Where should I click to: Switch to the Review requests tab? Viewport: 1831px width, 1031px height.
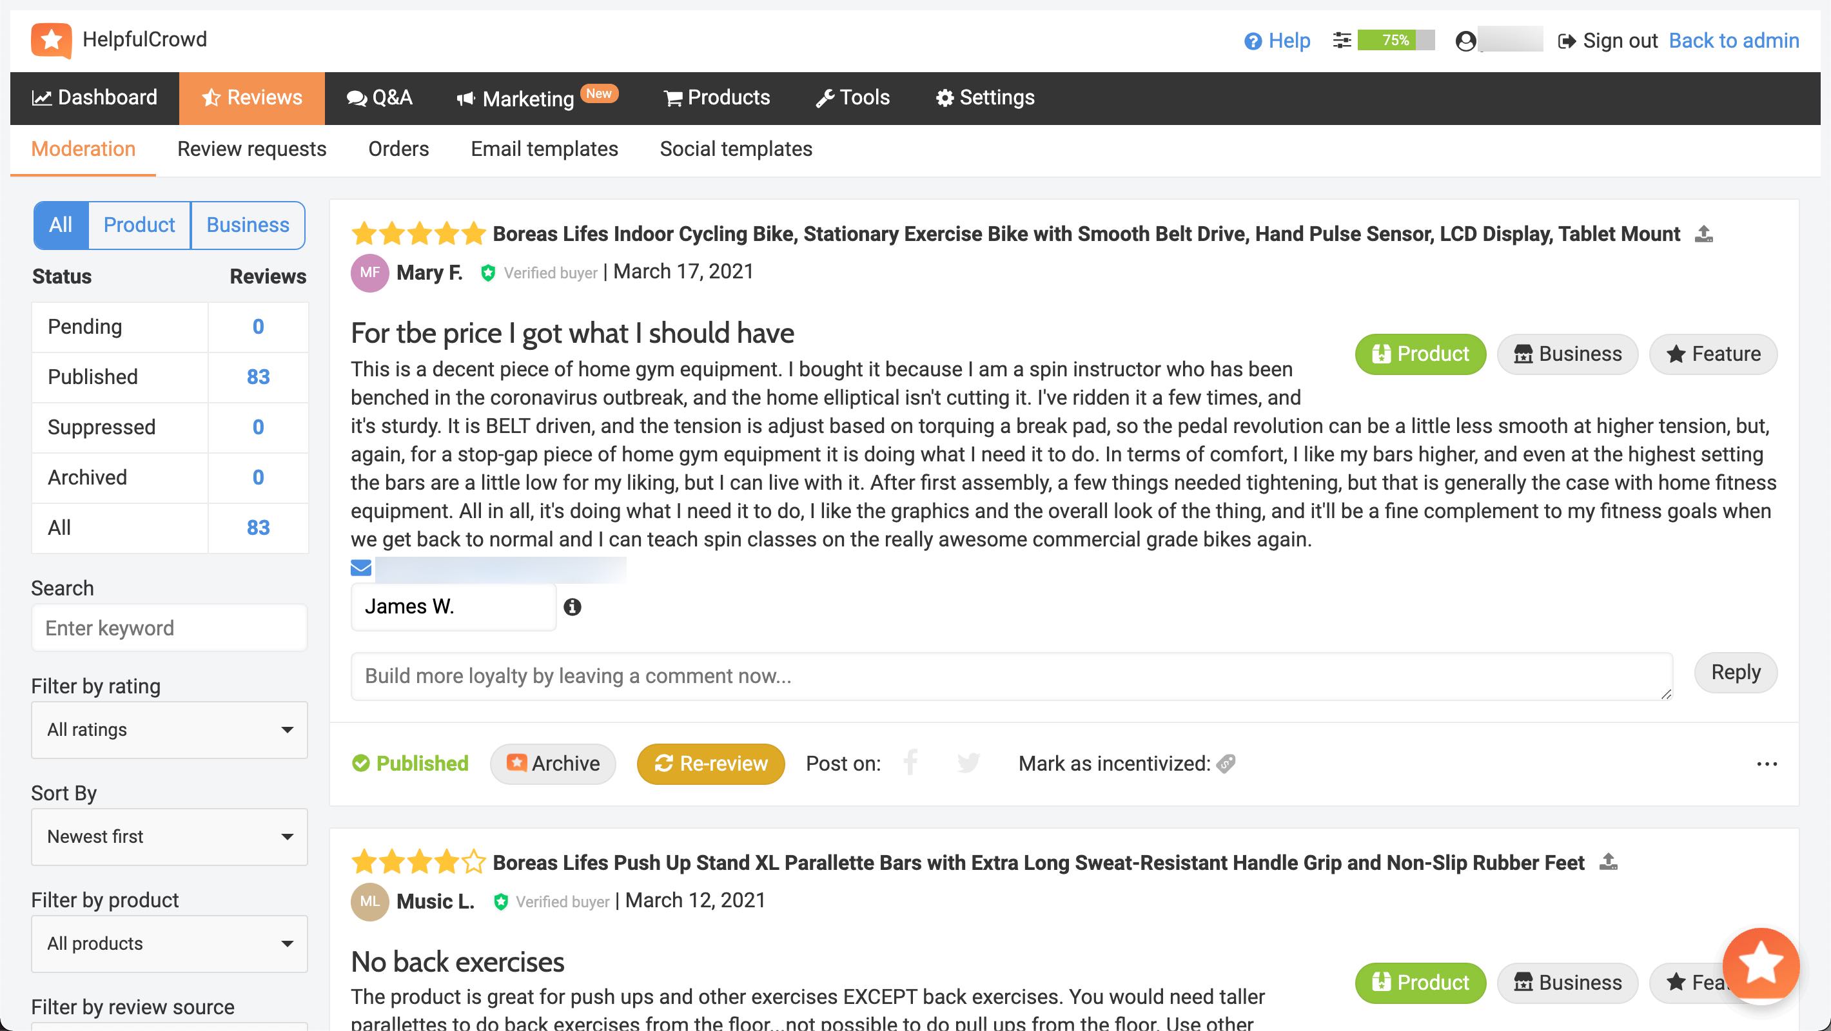251,149
